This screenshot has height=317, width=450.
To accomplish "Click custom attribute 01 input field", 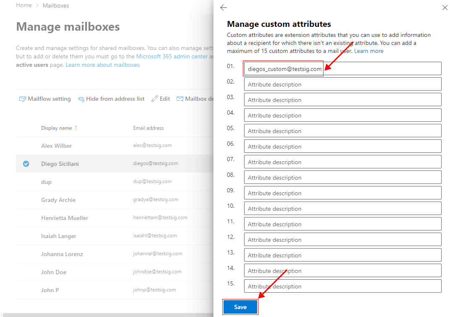I will pyautogui.click(x=342, y=69).
